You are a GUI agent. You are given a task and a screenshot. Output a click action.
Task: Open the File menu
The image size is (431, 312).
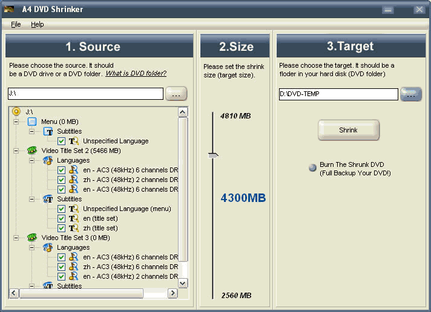tap(16, 24)
